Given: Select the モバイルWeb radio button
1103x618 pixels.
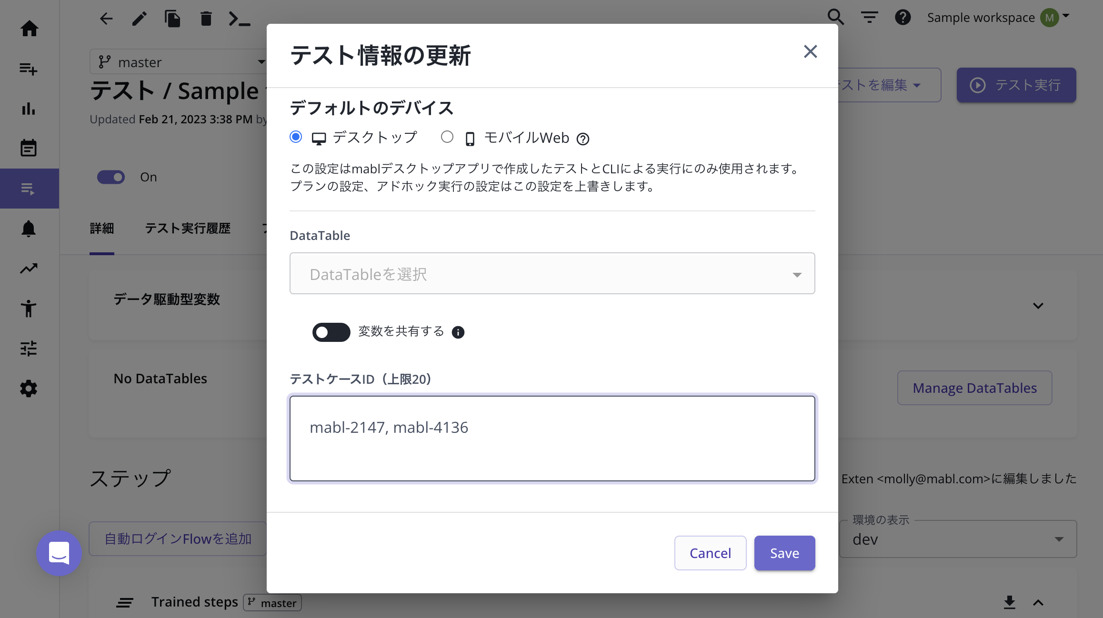Looking at the screenshot, I should tap(447, 137).
